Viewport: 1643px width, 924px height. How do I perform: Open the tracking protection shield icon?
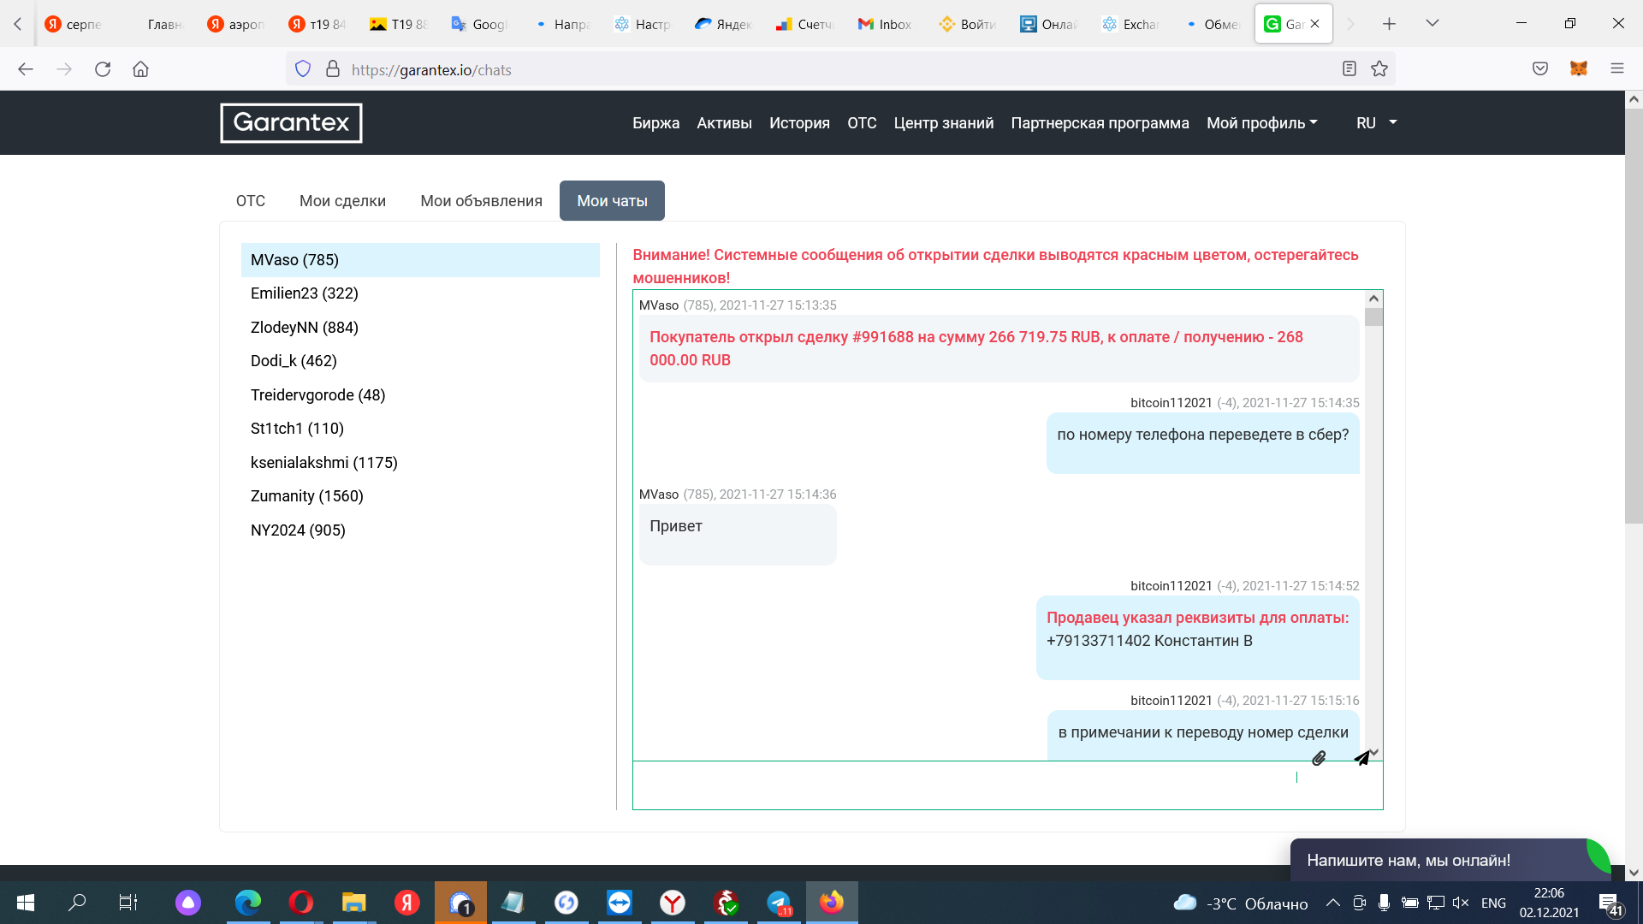point(303,69)
